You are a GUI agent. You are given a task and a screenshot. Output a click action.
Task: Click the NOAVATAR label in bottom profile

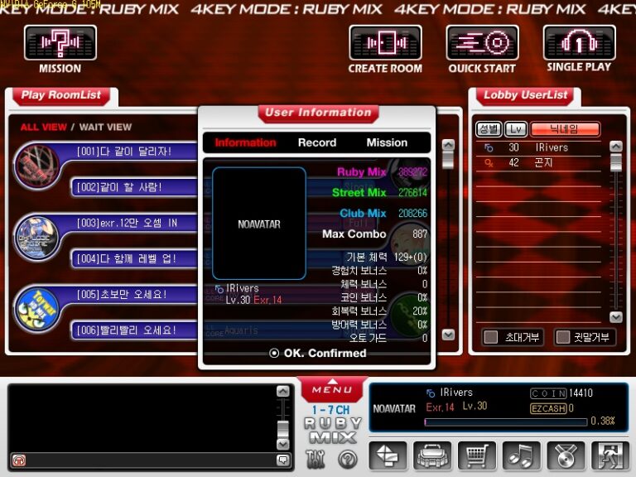(x=394, y=409)
